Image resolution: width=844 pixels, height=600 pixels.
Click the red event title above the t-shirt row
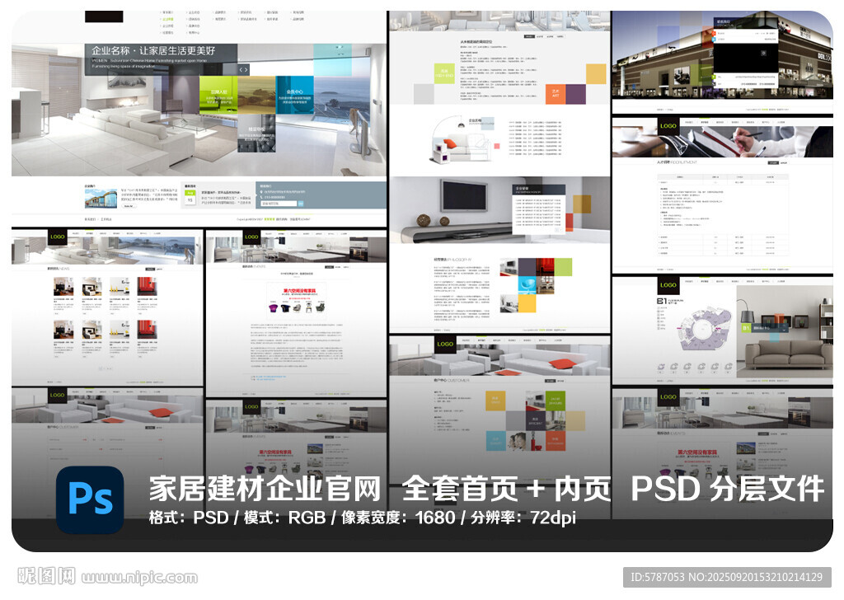pyautogui.click(x=300, y=291)
